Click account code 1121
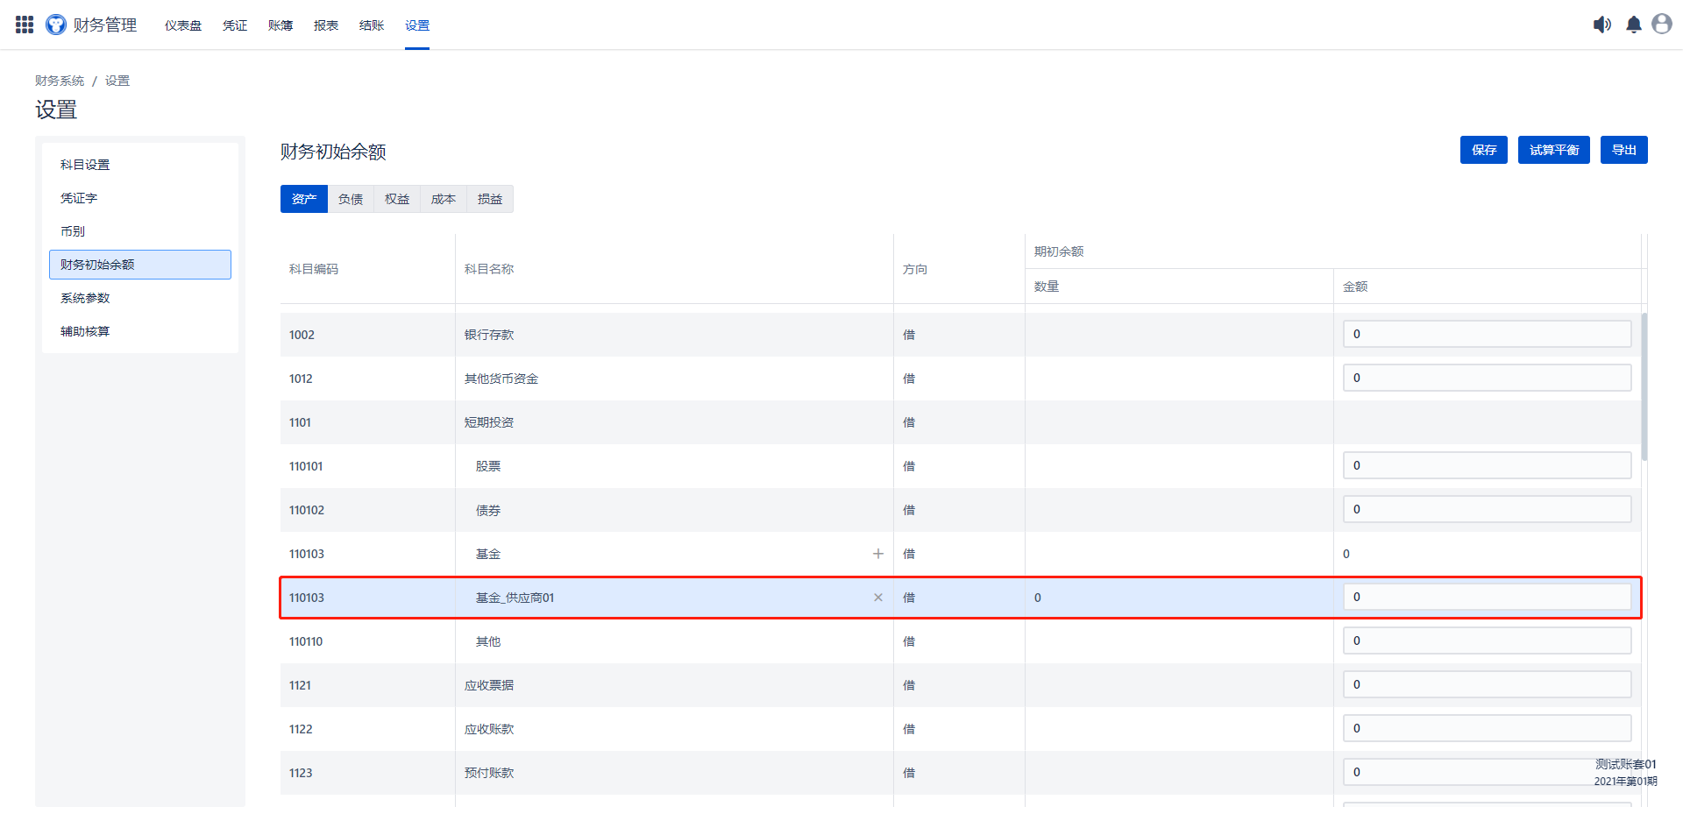The image size is (1683, 821). [x=300, y=685]
